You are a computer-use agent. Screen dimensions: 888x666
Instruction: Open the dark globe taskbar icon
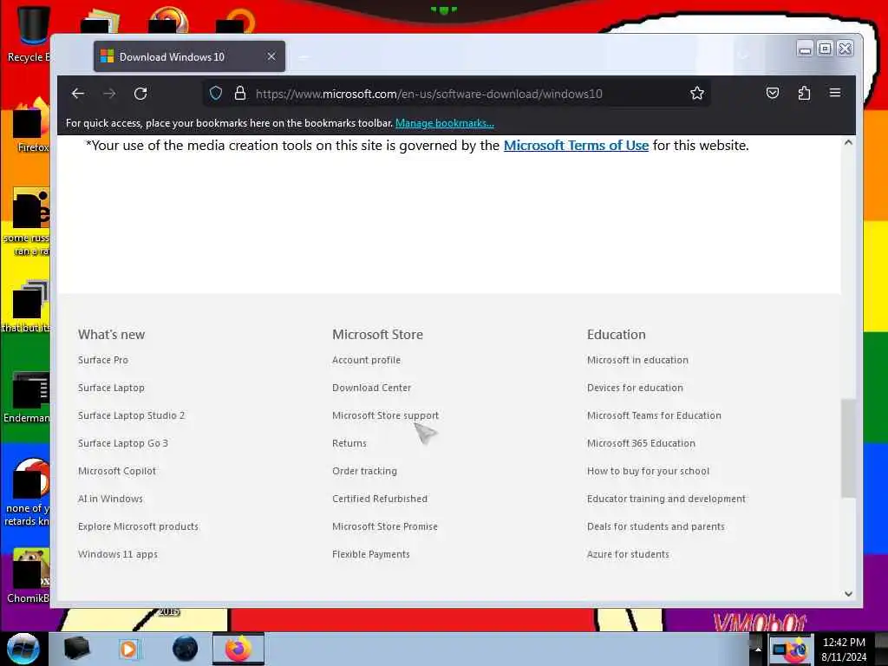point(186,649)
